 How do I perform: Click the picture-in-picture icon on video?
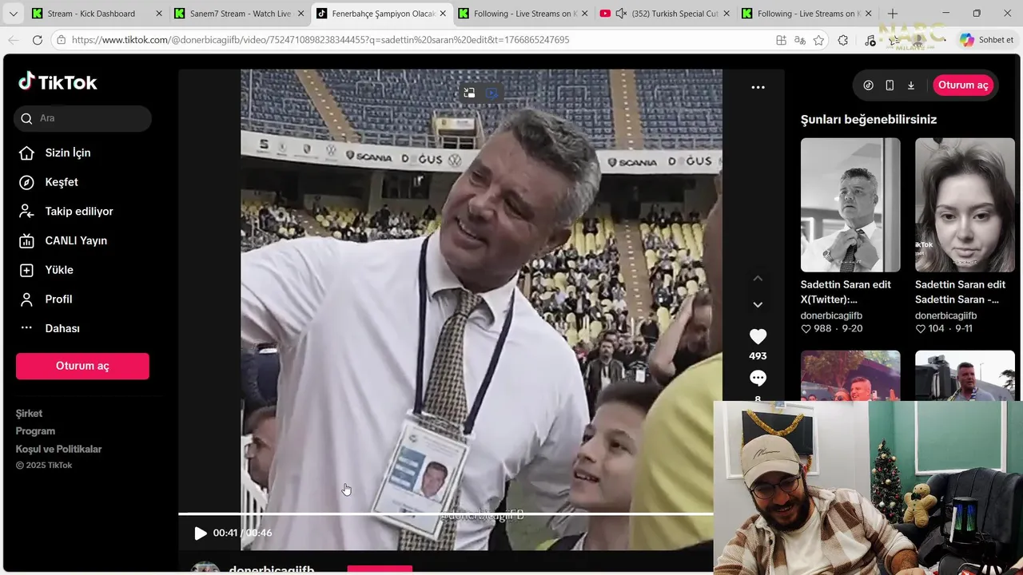click(469, 93)
